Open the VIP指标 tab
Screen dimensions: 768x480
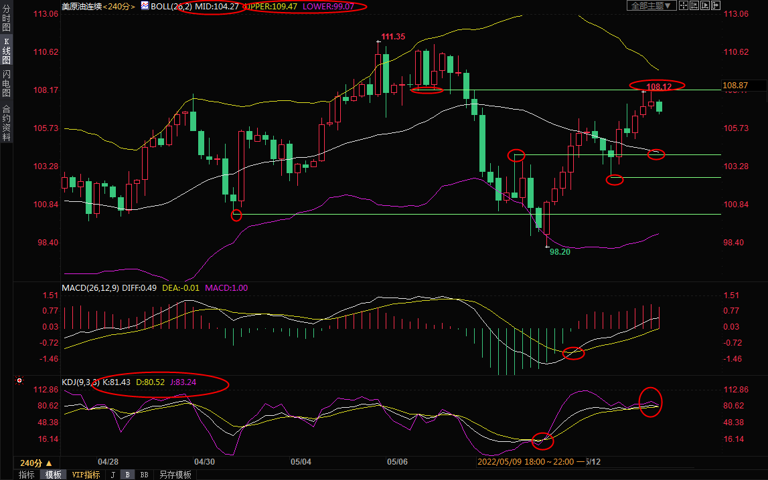click(86, 475)
